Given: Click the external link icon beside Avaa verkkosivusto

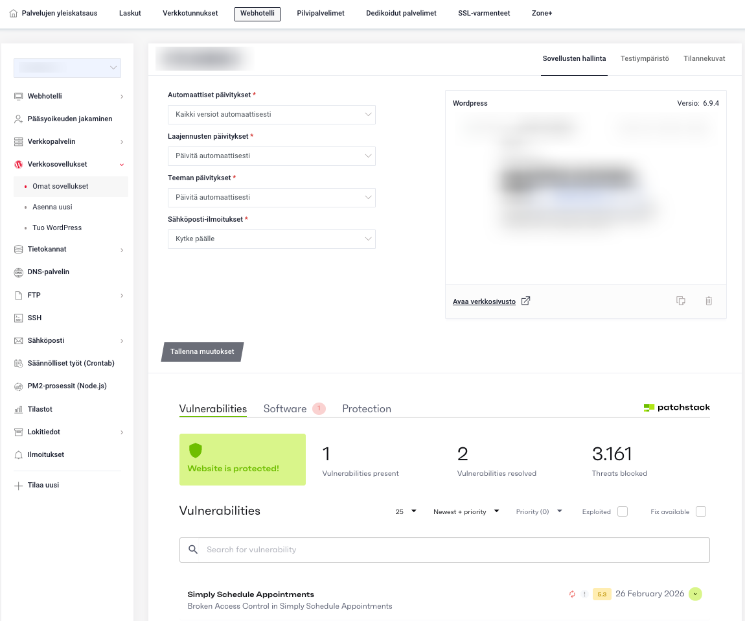Looking at the screenshot, I should [526, 301].
